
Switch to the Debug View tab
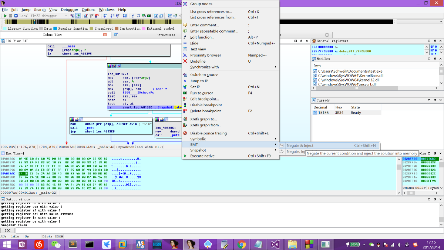click(53, 35)
